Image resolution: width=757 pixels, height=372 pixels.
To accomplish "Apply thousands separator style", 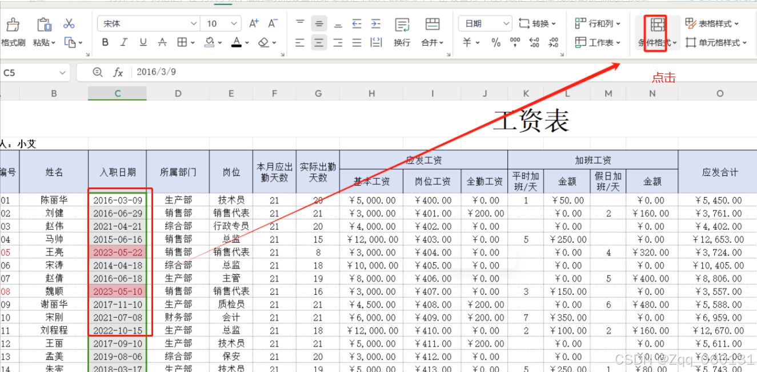I will (515, 42).
